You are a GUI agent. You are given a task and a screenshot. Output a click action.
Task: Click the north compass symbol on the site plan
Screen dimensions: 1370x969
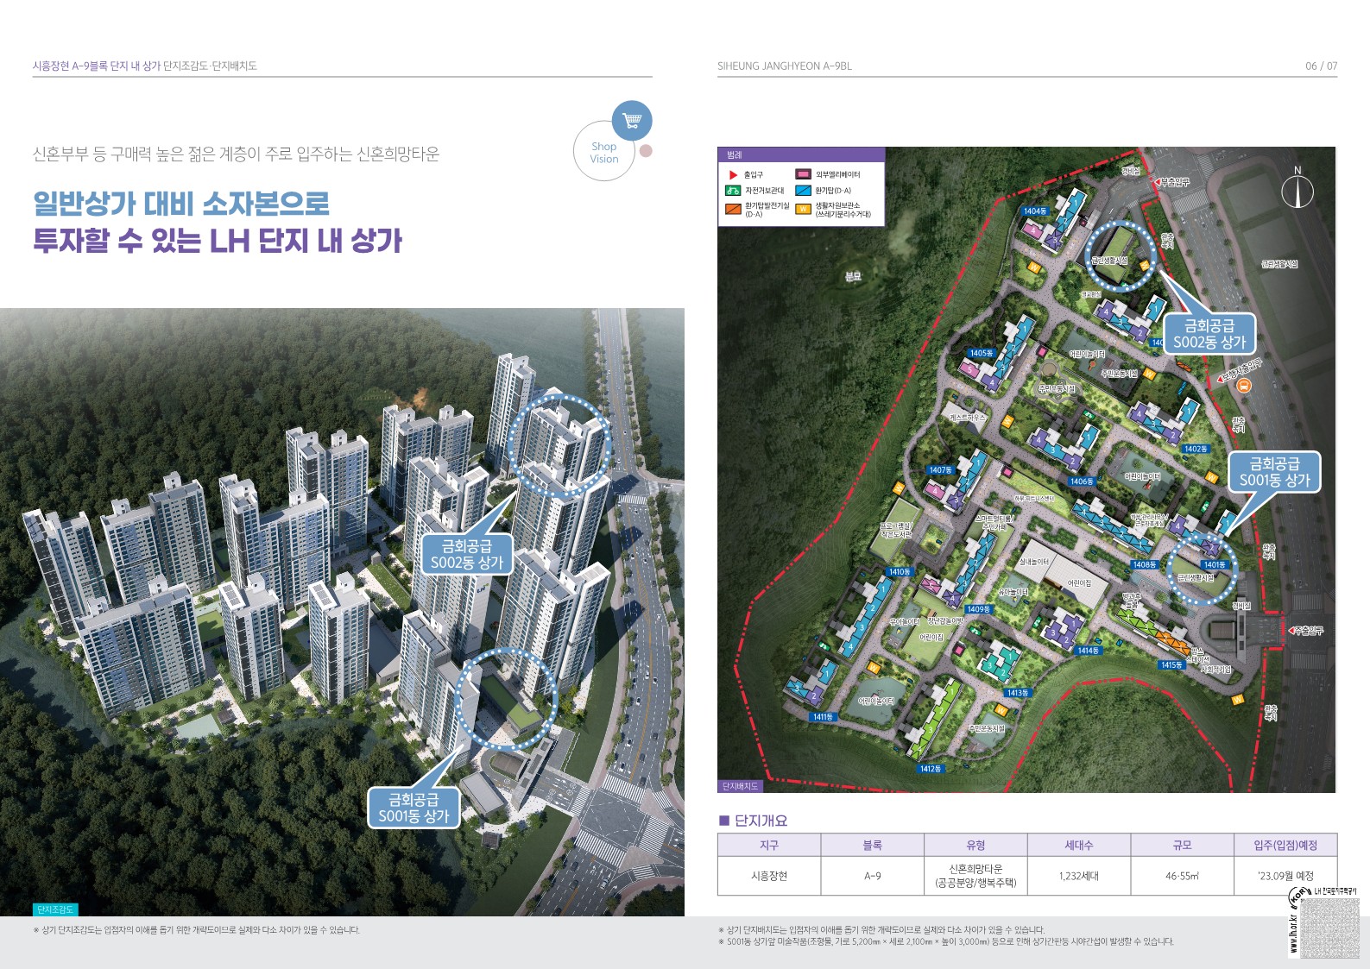pyautogui.click(x=1297, y=188)
